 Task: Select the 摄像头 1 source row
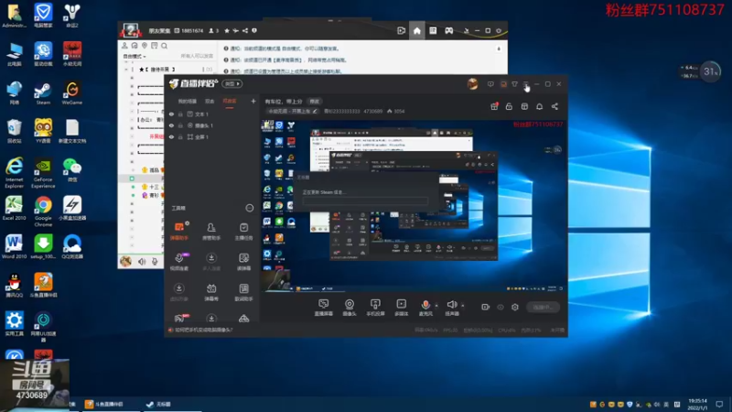[212, 125]
